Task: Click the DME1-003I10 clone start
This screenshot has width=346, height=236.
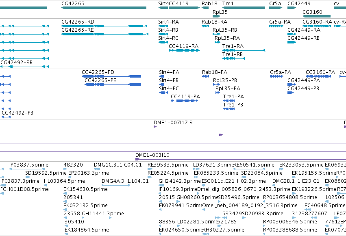Action: tap(138, 159)
